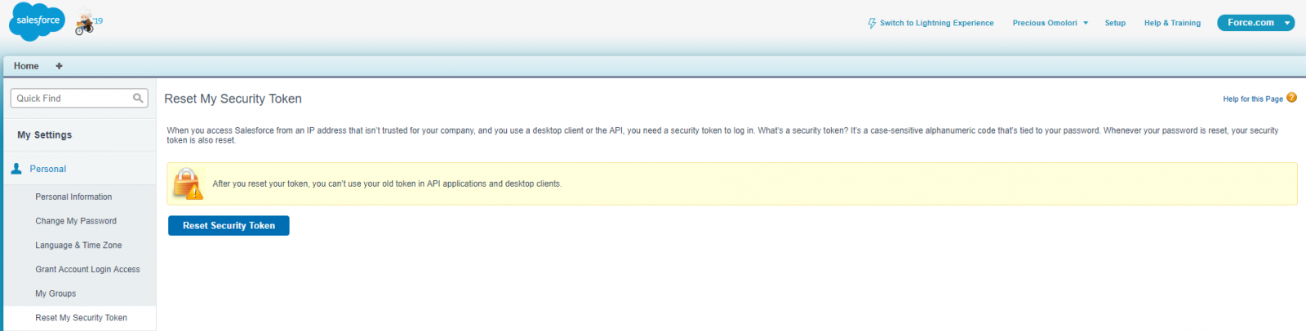The width and height of the screenshot is (1306, 331).
Task: Open Setup from the top bar
Action: click(x=1115, y=23)
